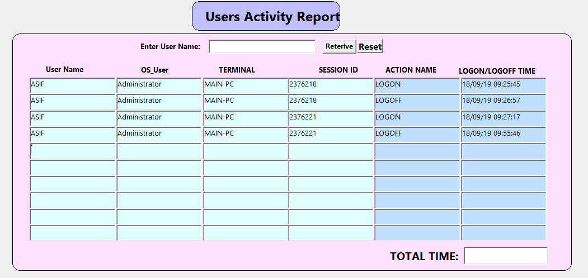This screenshot has height=278, width=588.
Task: Select LOGOFF action in fourth row
Action: click(417, 134)
